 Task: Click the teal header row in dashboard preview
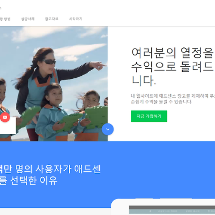pos(172,212)
